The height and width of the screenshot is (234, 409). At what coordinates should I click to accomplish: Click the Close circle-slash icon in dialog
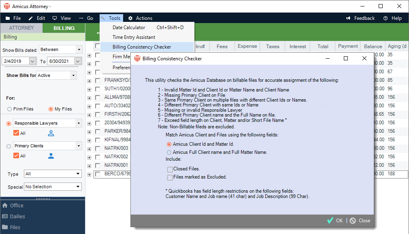353,221
